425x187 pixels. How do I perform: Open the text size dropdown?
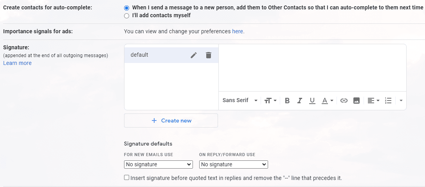(270, 101)
